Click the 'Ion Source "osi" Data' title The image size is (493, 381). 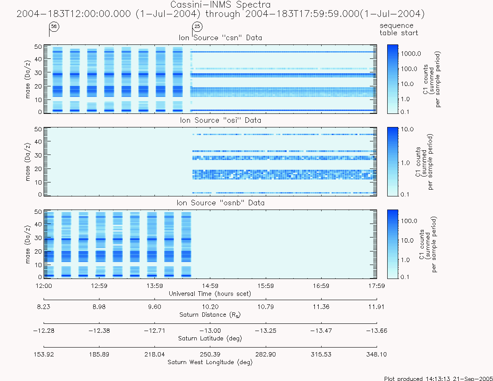[x=220, y=120]
